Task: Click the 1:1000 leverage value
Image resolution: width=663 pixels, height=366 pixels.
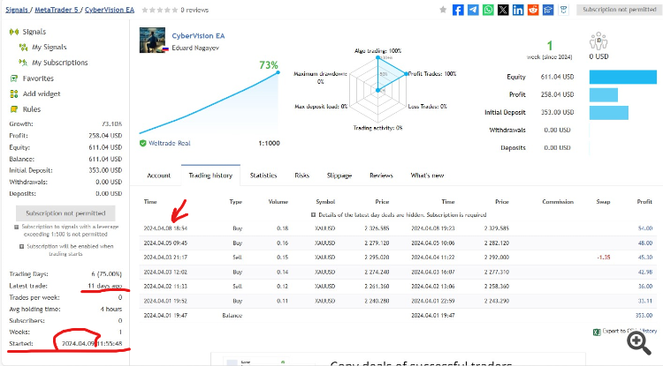Action: (269, 144)
